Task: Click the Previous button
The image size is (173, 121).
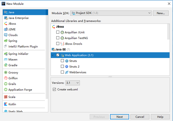Action: click(99, 117)
